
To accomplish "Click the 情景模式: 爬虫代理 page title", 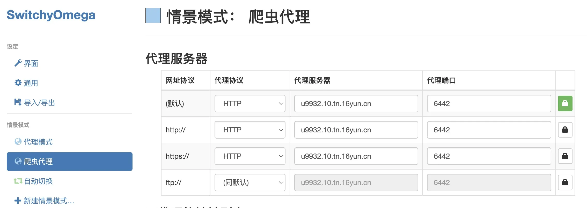I will [x=238, y=17].
